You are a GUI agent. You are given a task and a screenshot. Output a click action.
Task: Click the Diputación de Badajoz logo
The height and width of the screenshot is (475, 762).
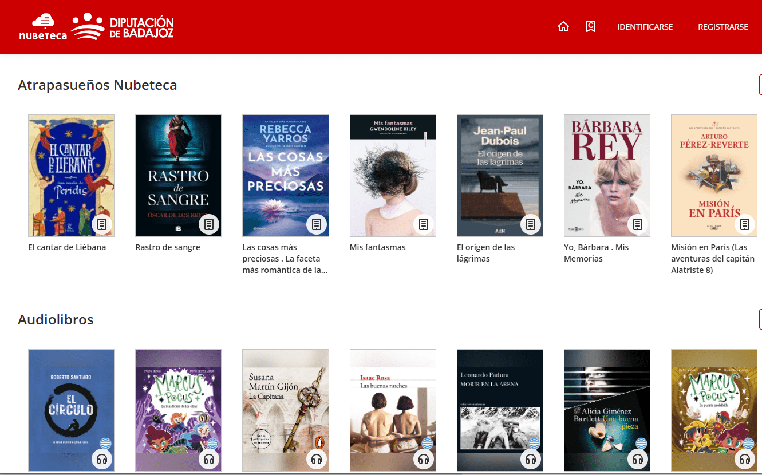[x=123, y=27]
